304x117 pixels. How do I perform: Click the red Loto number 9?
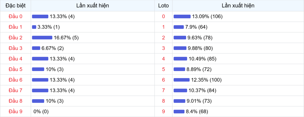163,111
